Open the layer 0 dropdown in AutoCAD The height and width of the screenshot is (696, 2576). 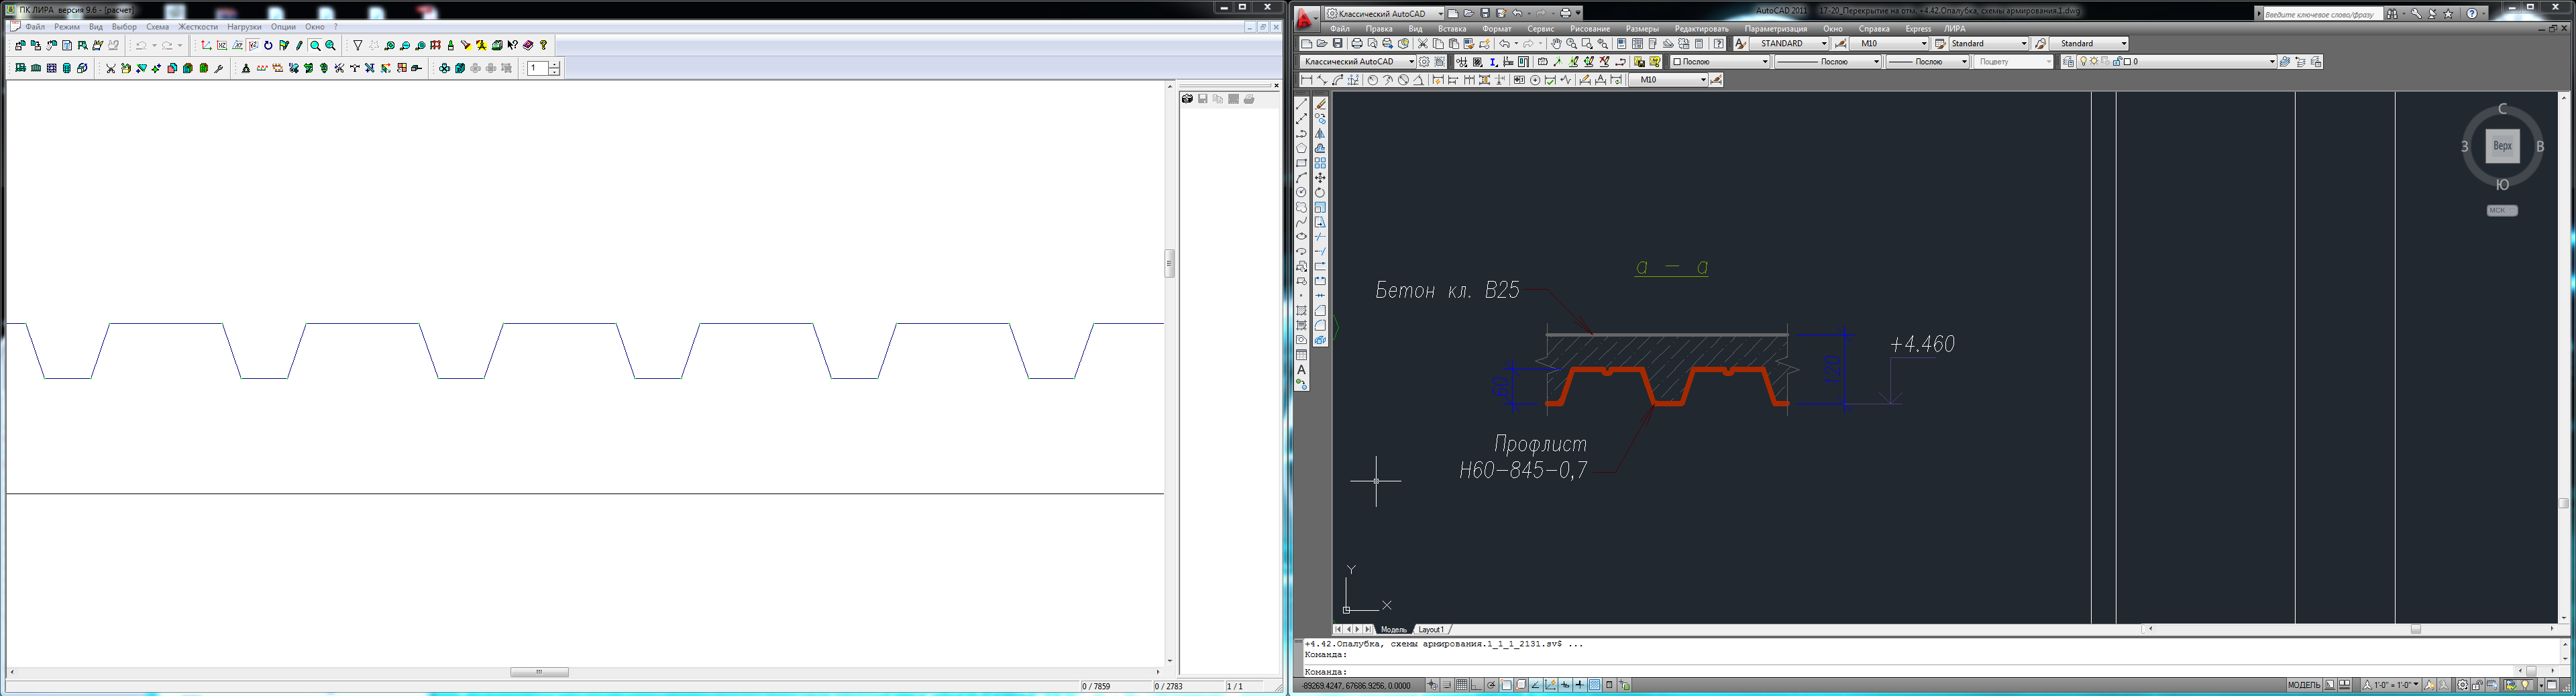(x=2177, y=62)
